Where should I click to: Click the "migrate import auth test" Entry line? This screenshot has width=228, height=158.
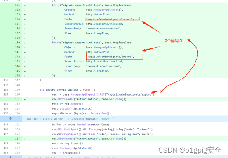(92, 43)
